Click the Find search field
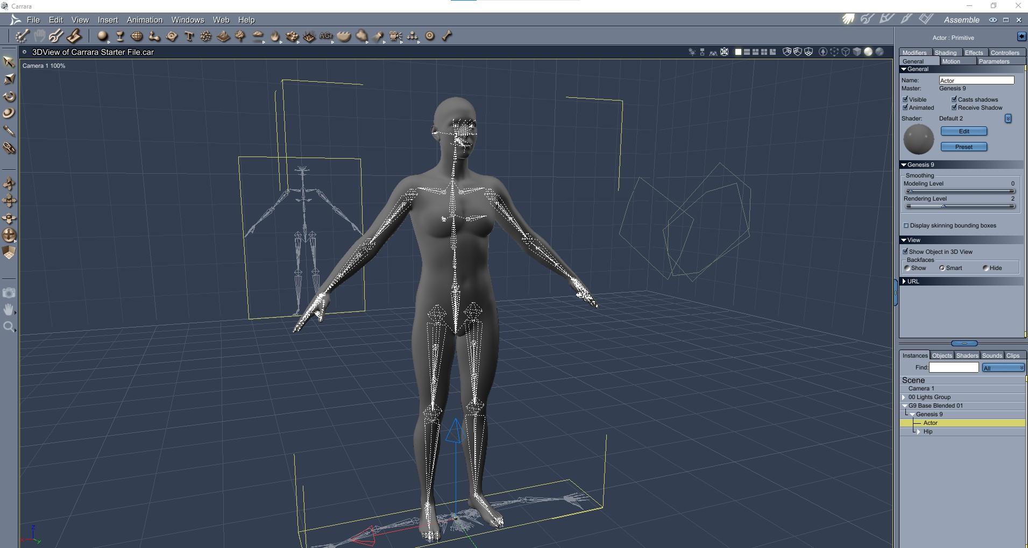The width and height of the screenshot is (1028, 548). (954, 367)
